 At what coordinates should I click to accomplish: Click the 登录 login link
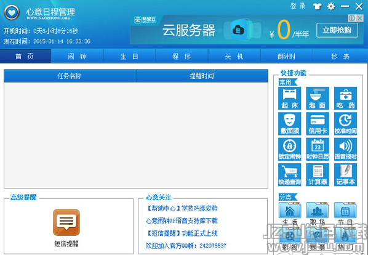[x=298, y=6]
